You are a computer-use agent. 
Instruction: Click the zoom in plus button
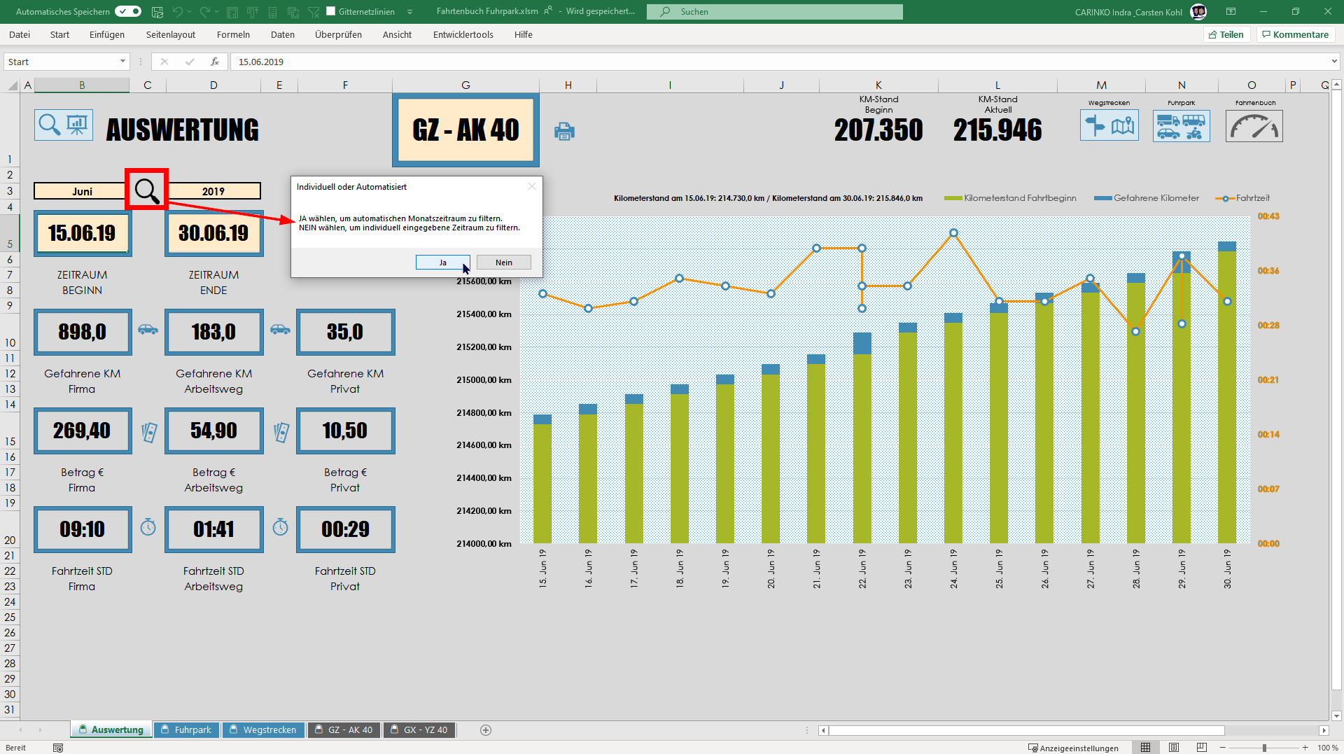coord(1305,748)
